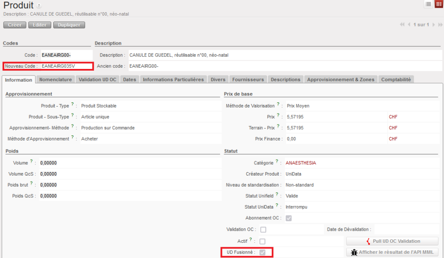
Task: Click help question mark beside Poids brut
Action: (x=31, y=183)
